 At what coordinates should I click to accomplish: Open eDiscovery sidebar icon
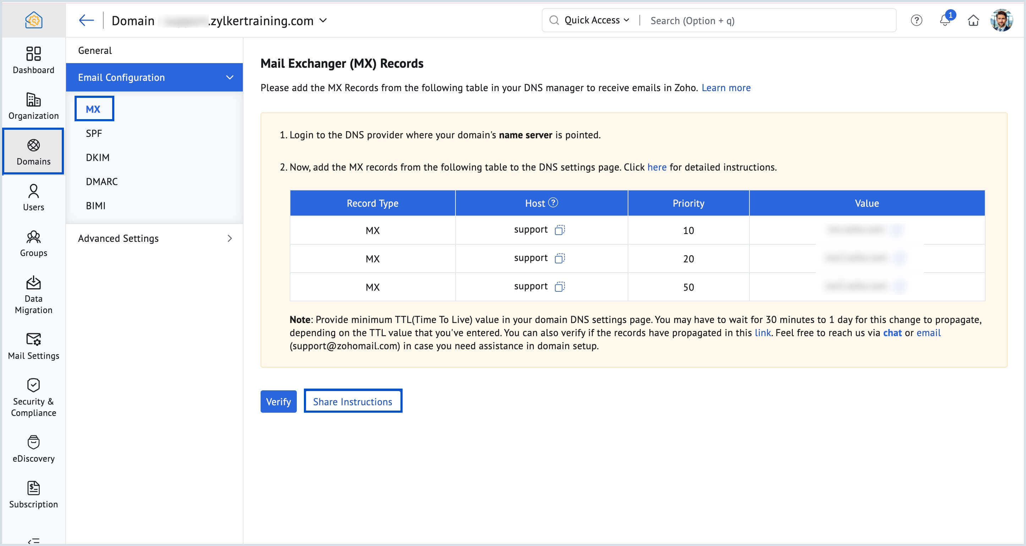pos(33,448)
